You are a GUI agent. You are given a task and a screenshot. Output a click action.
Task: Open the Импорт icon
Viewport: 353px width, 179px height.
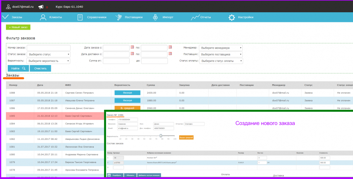(x=155, y=17)
